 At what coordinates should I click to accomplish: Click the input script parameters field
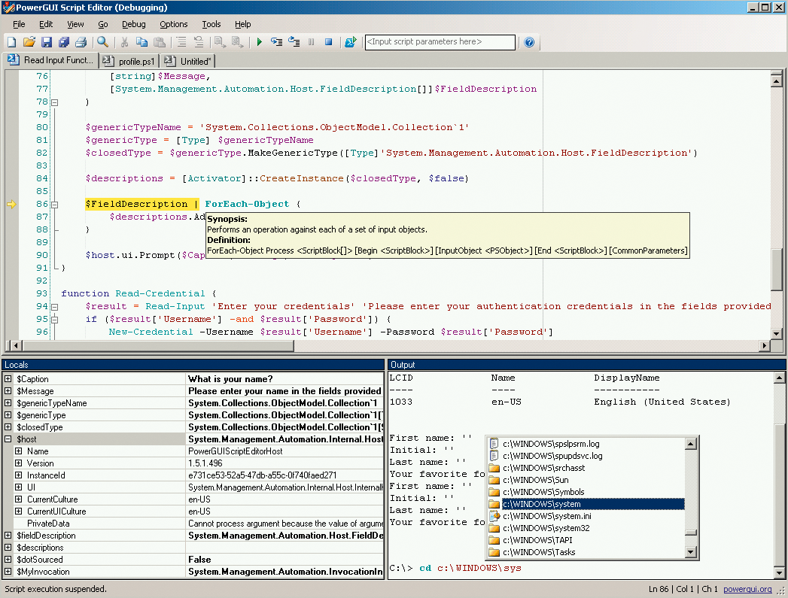click(440, 42)
